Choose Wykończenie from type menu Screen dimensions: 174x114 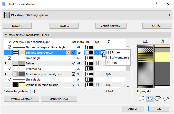pyautogui.click(x=118, y=58)
